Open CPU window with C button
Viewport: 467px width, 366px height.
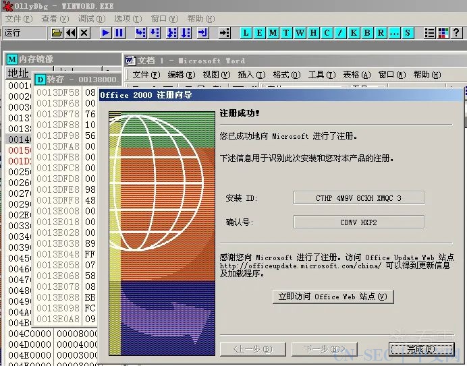coord(327,33)
